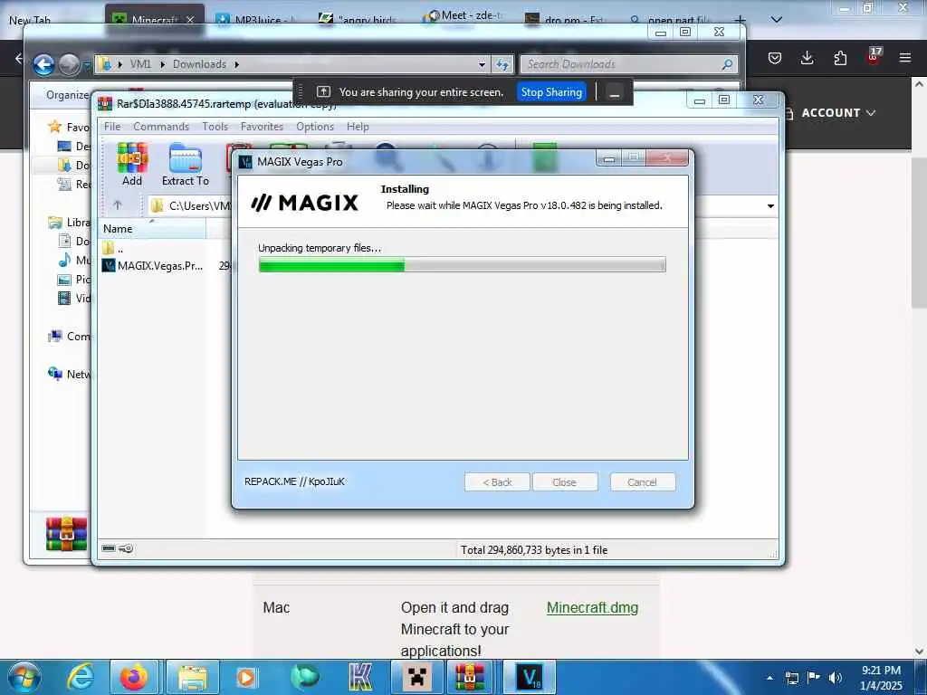This screenshot has width=927, height=695.
Task: Click the Action Center flag tray icon
Action: 814,678
